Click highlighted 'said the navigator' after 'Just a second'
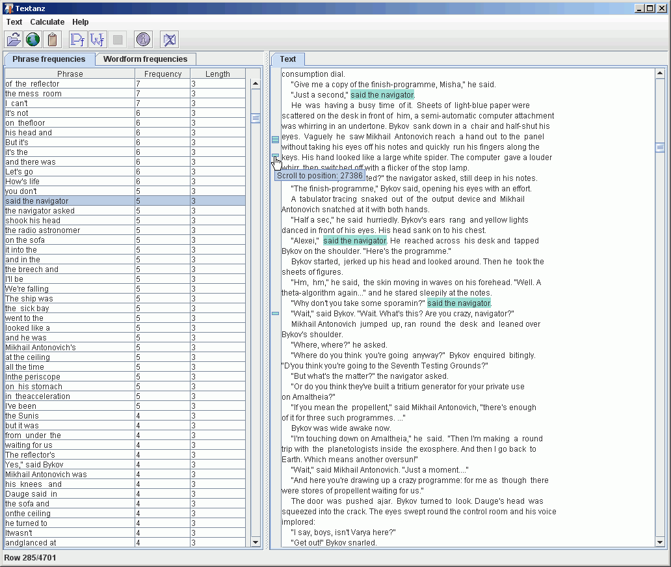The width and height of the screenshot is (671, 567). (382, 94)
